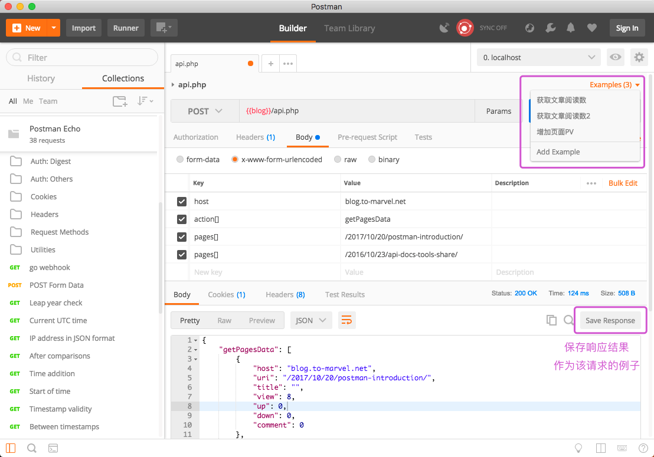
Task: Click the sync status icon
Action: pyautogui.click(x=465, y=28)
